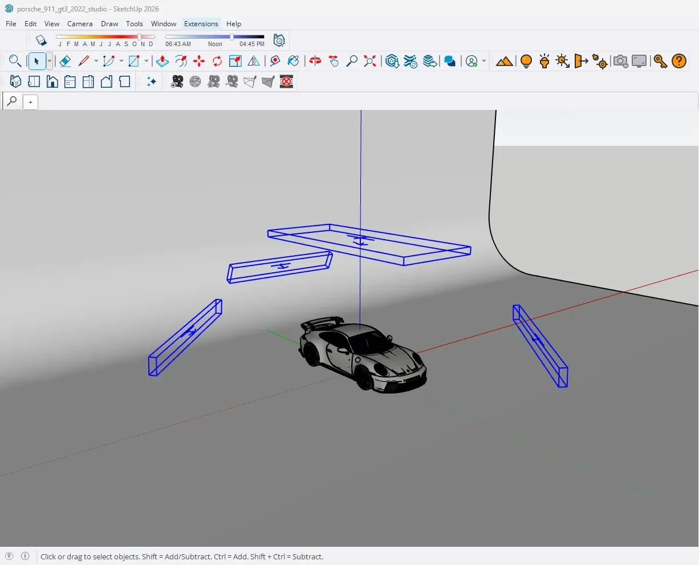Click the user account icon
The width and height of the screenshot is (699, 565).
point(472,61)
